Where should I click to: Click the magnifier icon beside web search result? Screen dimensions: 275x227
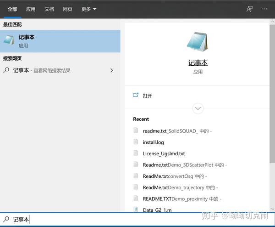tap(6, 70)
